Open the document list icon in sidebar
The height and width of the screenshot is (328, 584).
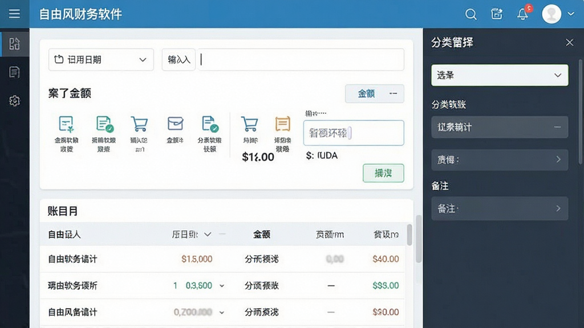(x=14, y=72)
